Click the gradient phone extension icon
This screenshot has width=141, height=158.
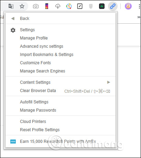click(47, 6)
